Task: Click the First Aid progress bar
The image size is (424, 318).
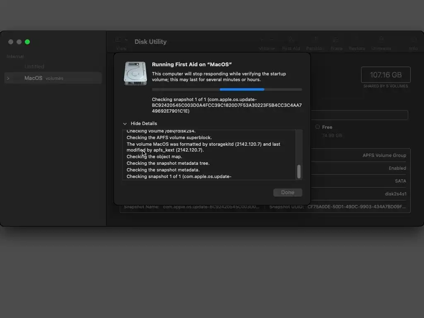Action: pos(227,89)
